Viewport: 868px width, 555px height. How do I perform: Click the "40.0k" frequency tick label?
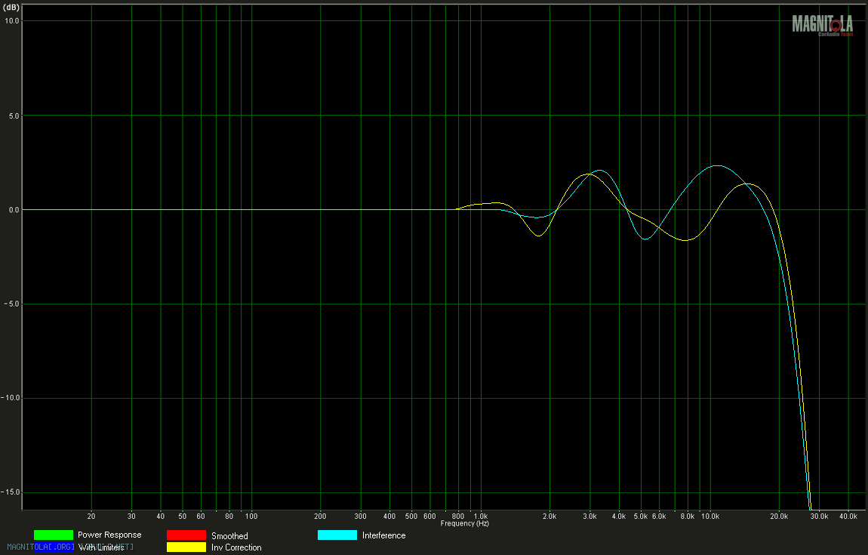pyautogui.click(x=848, y=516)
